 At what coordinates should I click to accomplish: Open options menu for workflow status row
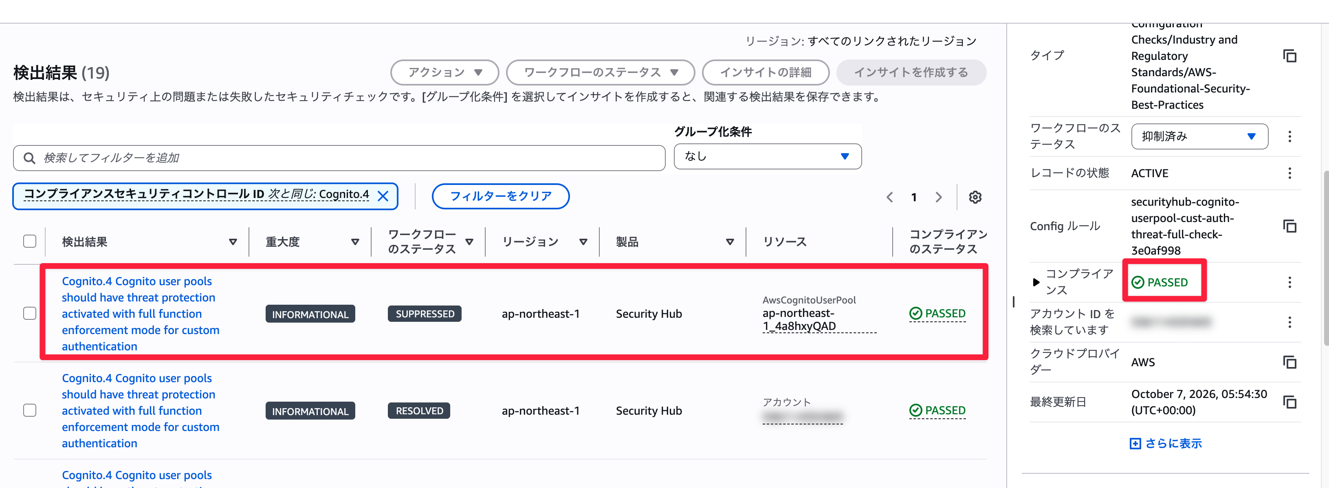pyautogui.click(x=1289, y=136)
